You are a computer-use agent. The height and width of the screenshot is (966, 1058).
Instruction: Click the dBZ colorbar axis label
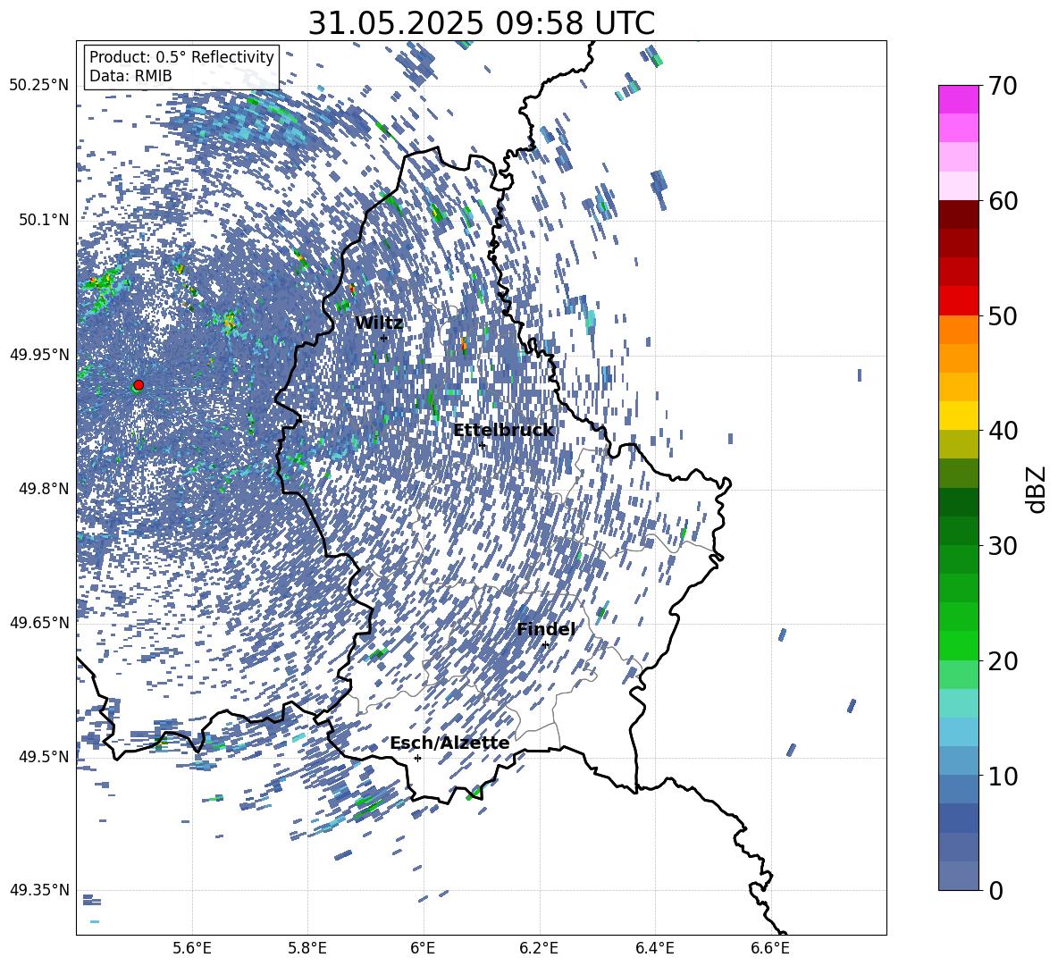[x=1037, y=489]
